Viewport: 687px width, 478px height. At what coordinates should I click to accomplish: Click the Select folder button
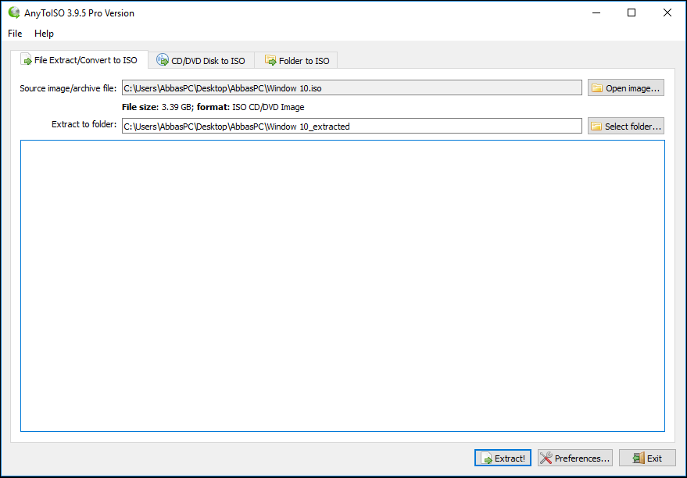click(x=626, y=126)
